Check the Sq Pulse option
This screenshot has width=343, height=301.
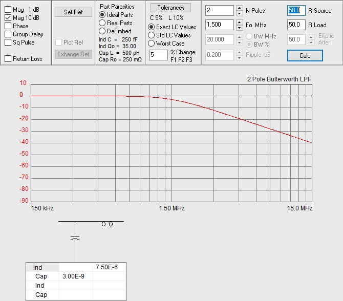point(8,42)
